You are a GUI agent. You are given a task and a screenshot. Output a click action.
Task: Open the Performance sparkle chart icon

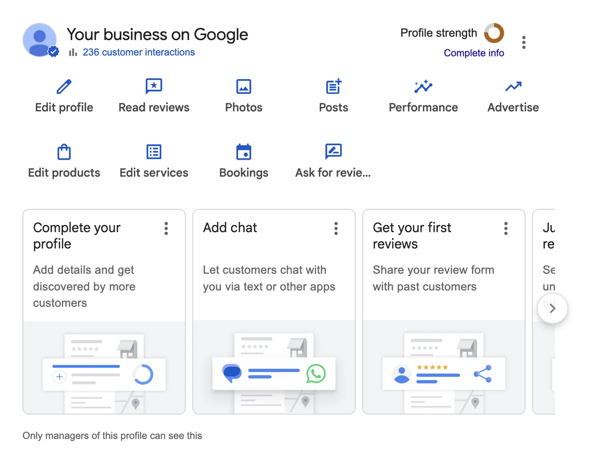coord(423,87)
